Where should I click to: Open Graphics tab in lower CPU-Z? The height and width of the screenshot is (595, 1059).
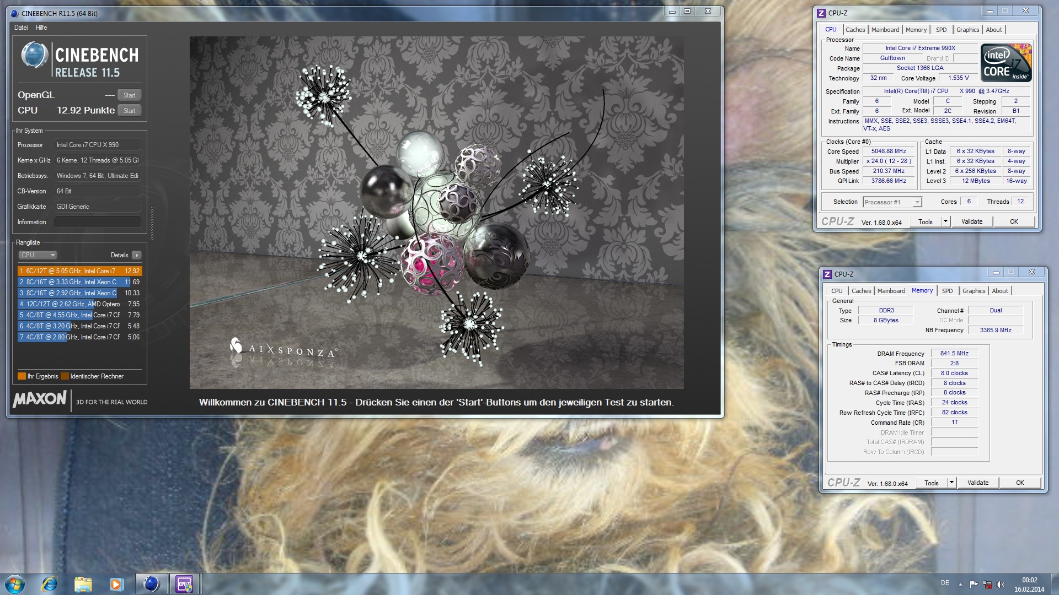coord(974,291)
